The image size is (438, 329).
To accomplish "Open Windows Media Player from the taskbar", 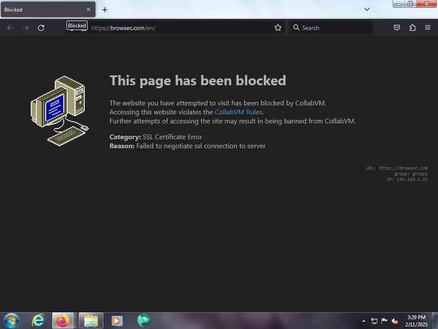I will (x=117, y=320).
